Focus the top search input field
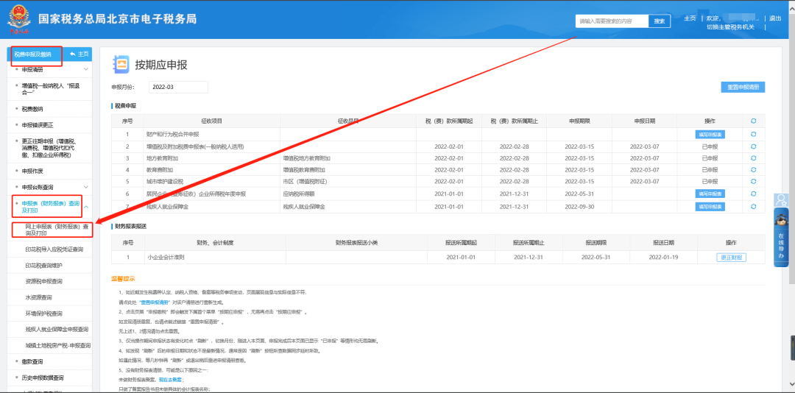The width and height of the screenshot is (795, 393). point(612,21)
